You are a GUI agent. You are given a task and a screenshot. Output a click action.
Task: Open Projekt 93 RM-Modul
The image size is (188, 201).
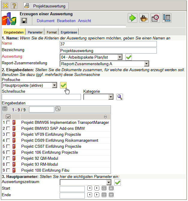coord(40,164)
